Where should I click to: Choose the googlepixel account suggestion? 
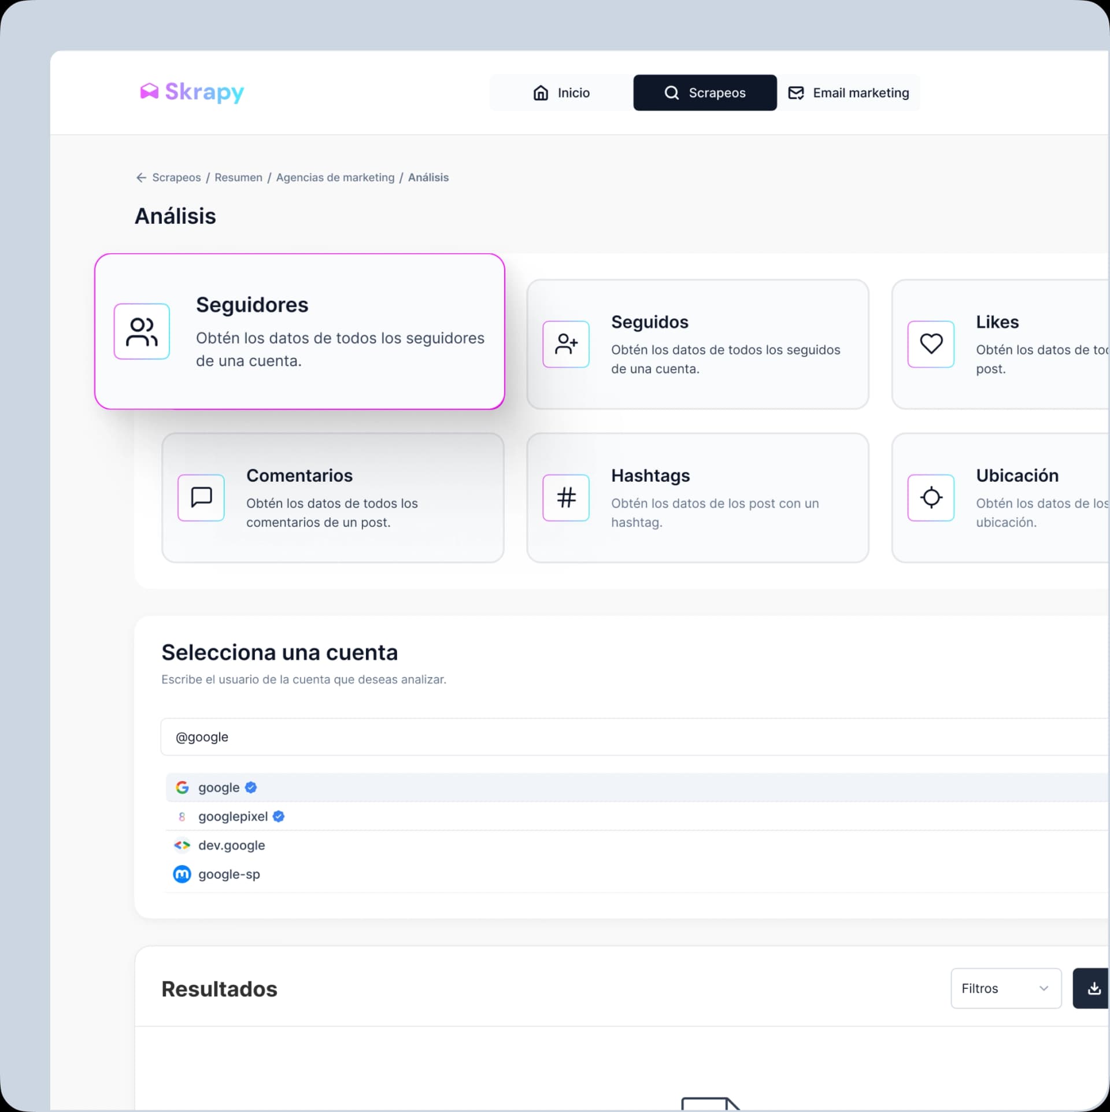coord(232,817)
